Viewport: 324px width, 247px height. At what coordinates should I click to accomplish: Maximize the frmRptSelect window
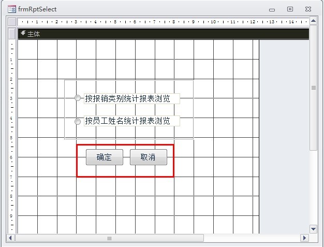[290, 9]
